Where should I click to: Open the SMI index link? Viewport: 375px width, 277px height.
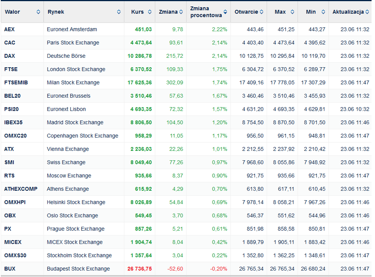pos(10,163)
